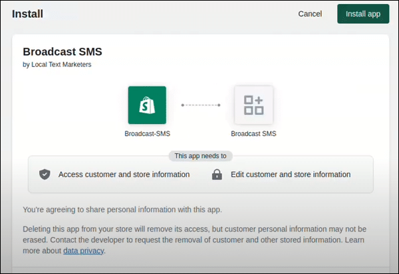
Task: Click the 'by' text before developer name
Action: [x=26, y=64]
